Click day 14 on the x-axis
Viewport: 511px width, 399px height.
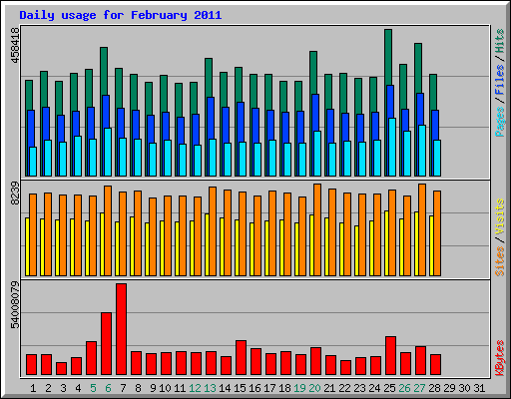(x=225, y=388)
